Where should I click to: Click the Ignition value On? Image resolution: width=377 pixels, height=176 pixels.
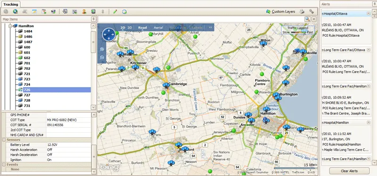pyautogui.click(x=49, y=160)
